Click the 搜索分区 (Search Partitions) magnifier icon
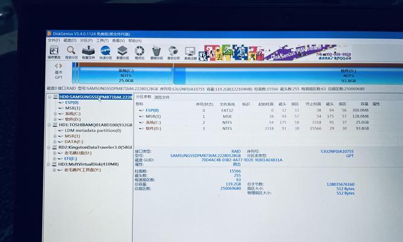The image size is (403, 242). pyautogui.click(x=71, y=53)
